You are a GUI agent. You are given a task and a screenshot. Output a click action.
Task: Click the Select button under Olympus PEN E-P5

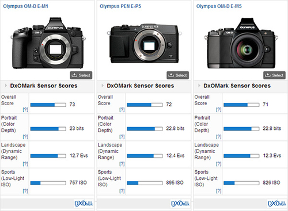(x=177, y=75)
